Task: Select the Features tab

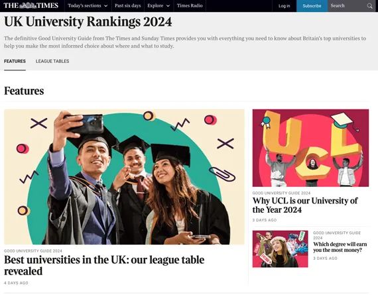Action: (15, 61)
